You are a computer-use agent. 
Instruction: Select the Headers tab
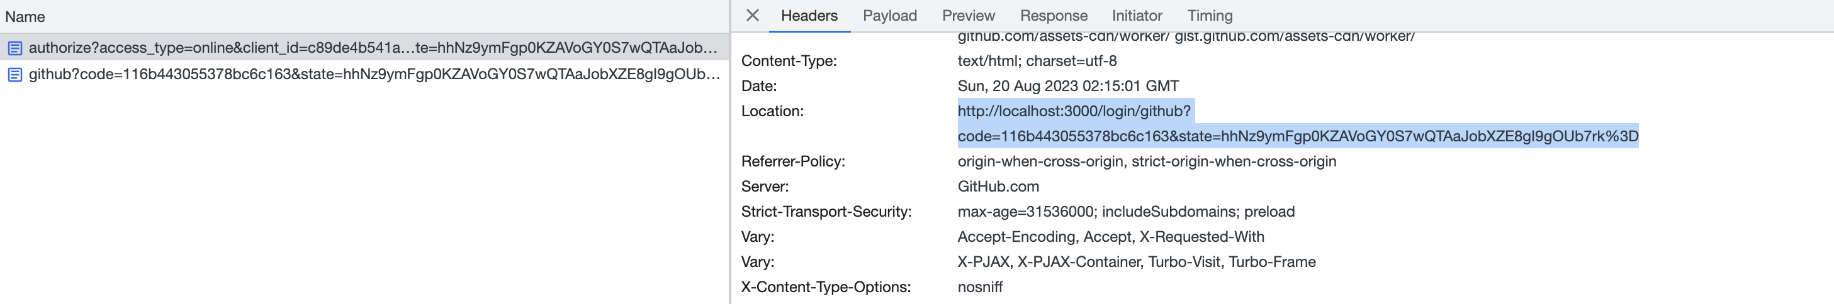tap(809, 16)
